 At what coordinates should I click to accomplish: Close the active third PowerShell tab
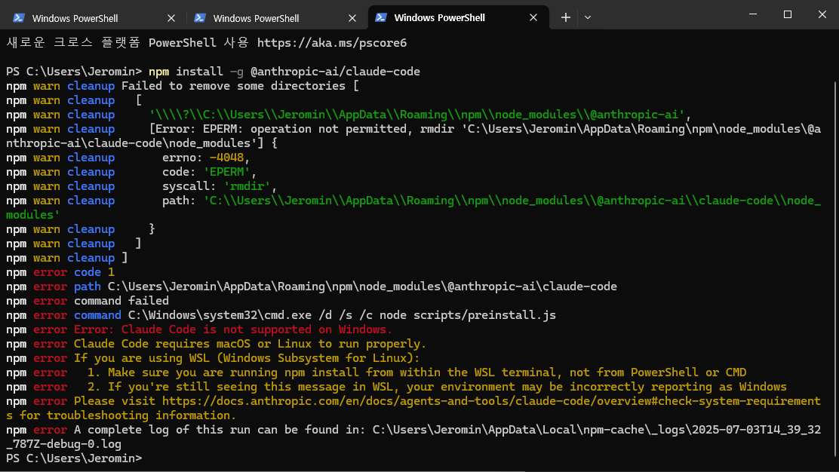tap(533, 17)
